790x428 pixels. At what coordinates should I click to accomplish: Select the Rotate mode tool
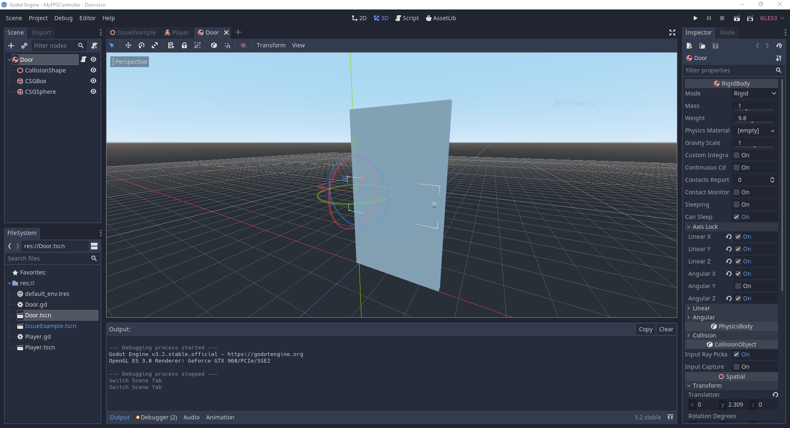click(142, 45)
